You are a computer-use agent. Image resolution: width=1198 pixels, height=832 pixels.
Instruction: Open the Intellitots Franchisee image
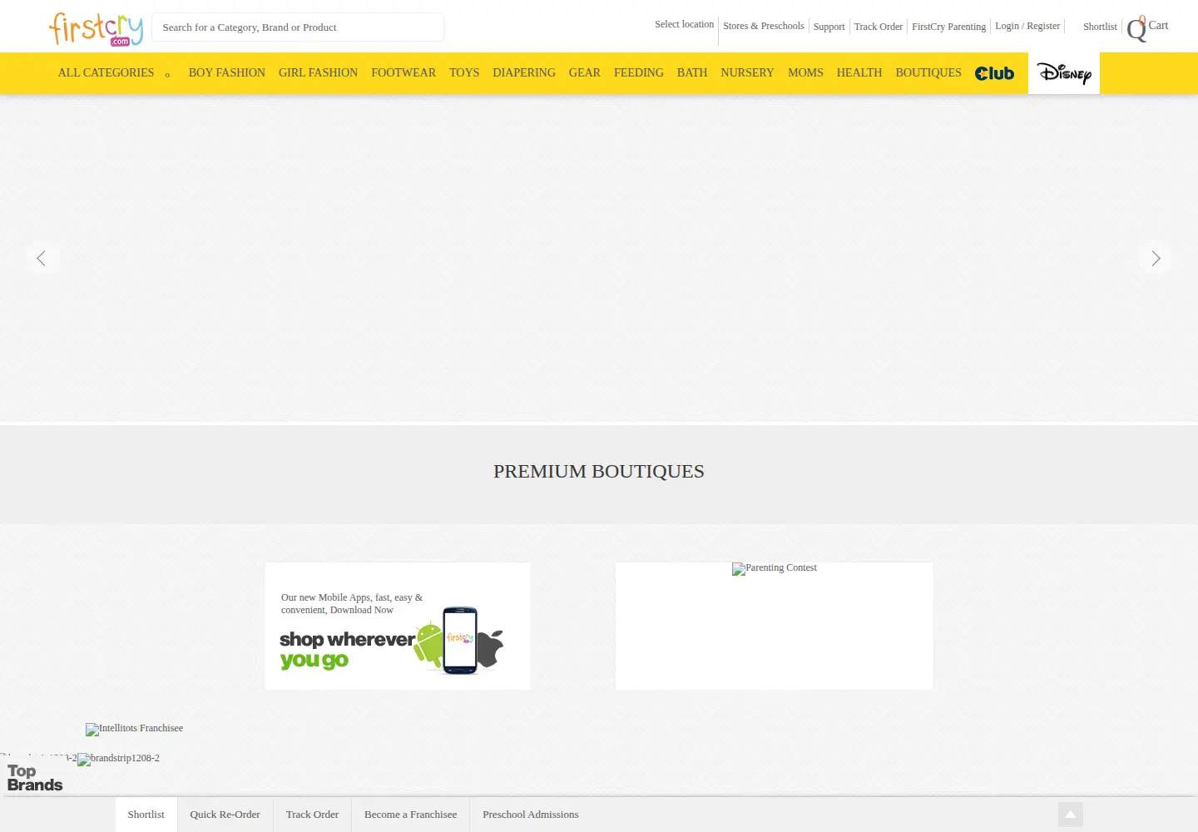(x=135, y=729)
